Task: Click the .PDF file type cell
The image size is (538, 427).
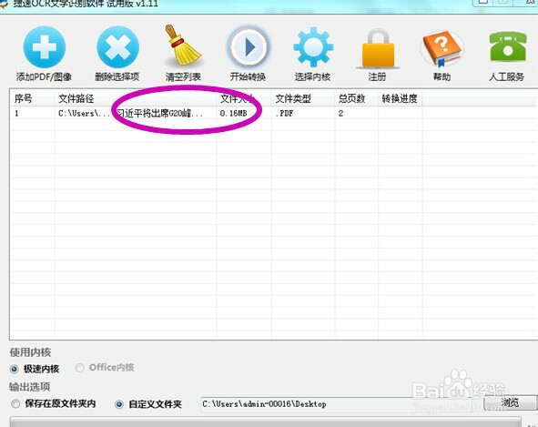Action: pyautogui.click(x=284, y=113)
